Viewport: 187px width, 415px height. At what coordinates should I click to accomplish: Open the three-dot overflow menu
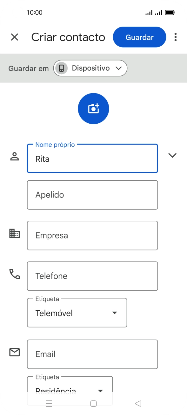(x=175, y=37)
